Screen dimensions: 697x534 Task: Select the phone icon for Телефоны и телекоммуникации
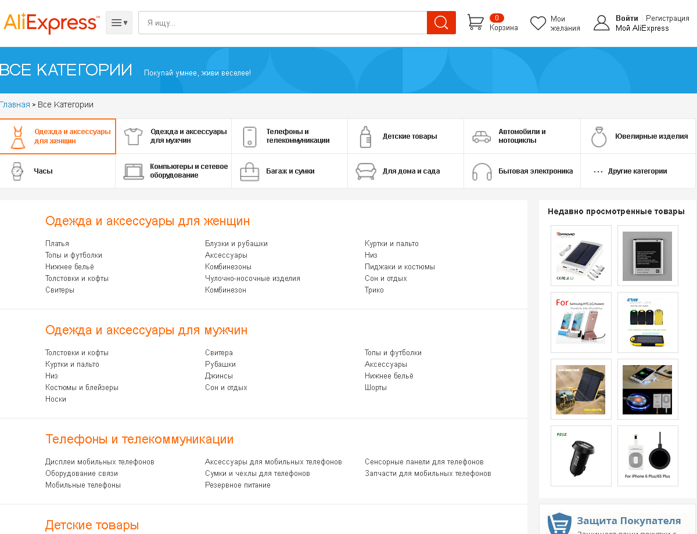pyautogui.click(x=250, y=137)
